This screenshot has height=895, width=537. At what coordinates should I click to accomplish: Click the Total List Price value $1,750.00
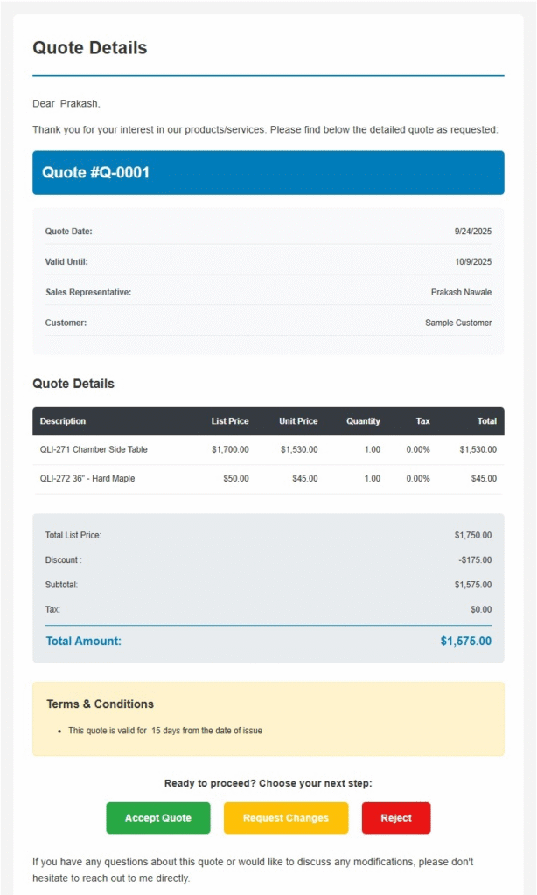point(473,535)
